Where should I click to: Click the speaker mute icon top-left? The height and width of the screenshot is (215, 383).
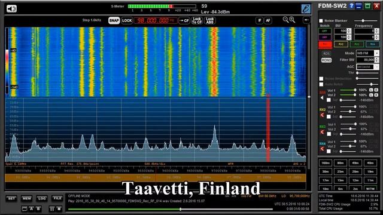[11, 9]
